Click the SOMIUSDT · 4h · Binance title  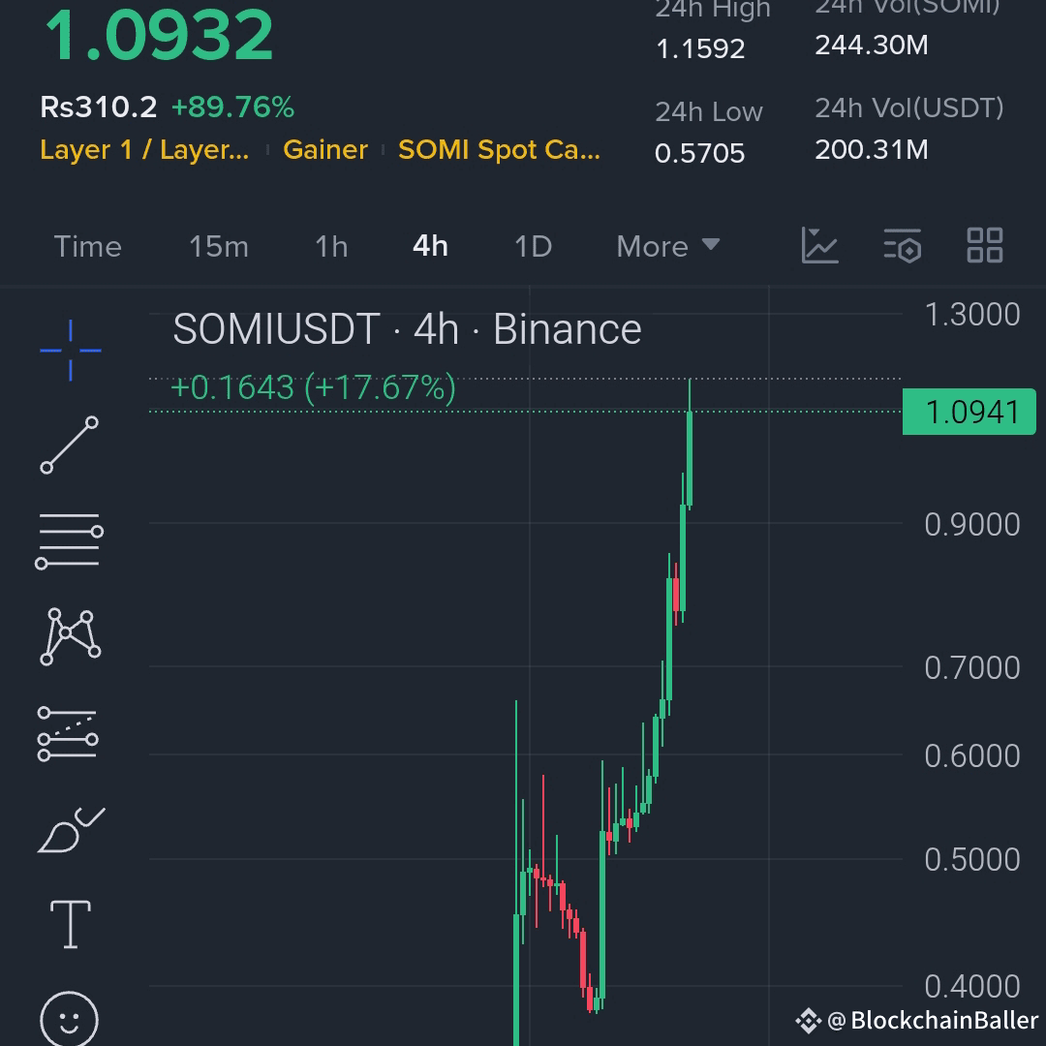point(407,329)
